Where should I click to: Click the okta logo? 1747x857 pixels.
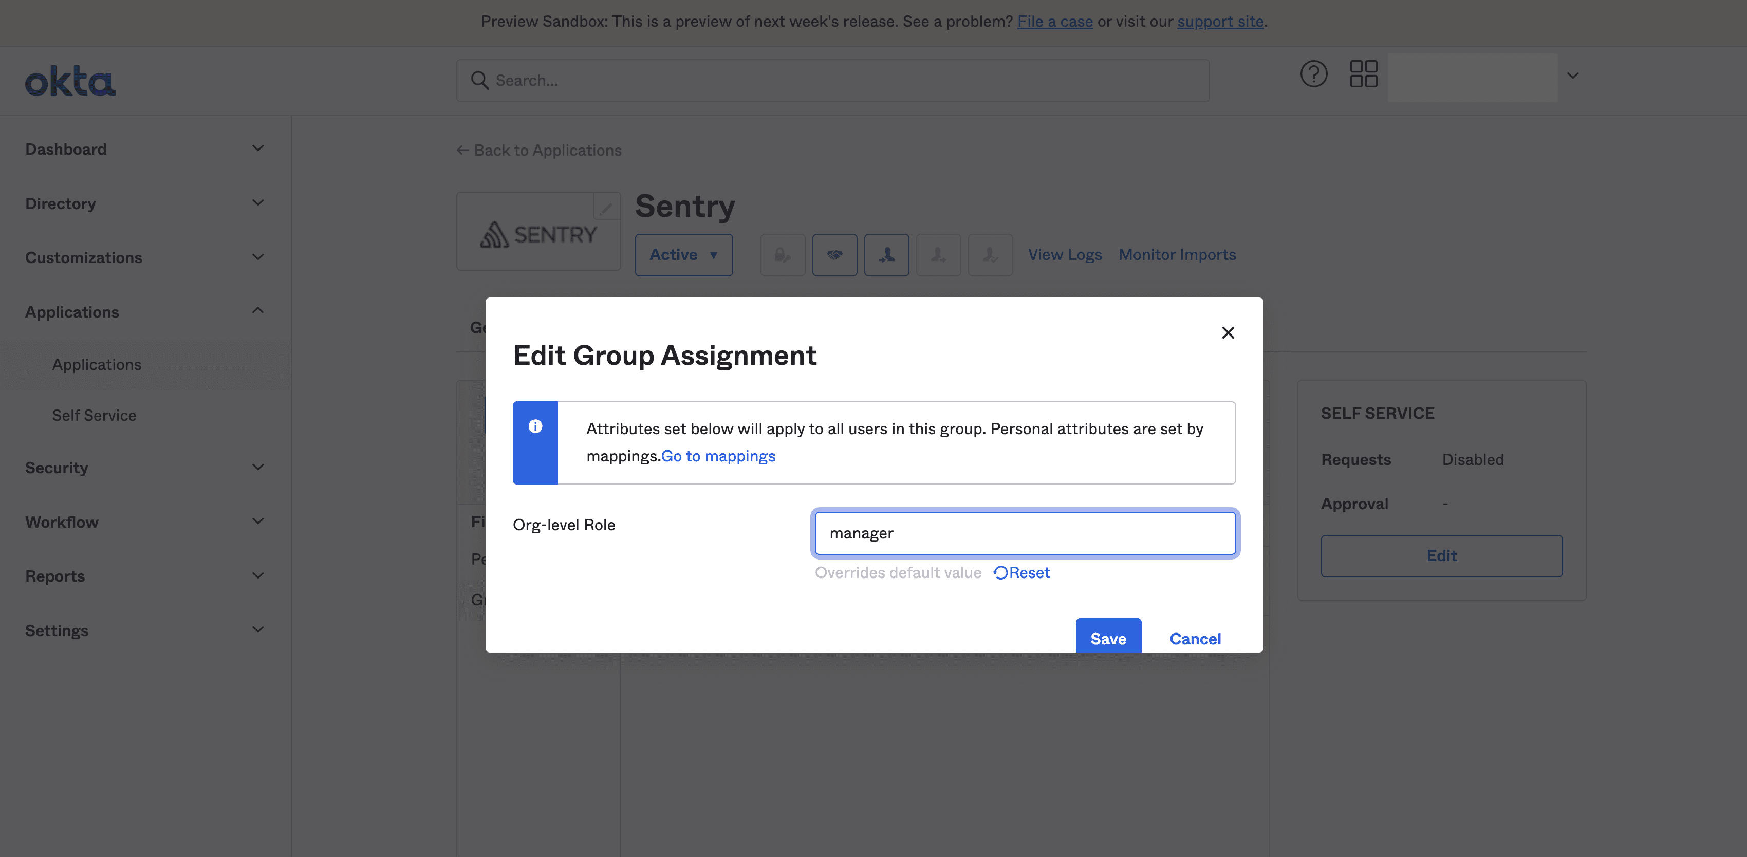pyautogui.click(x=70, y=81)
